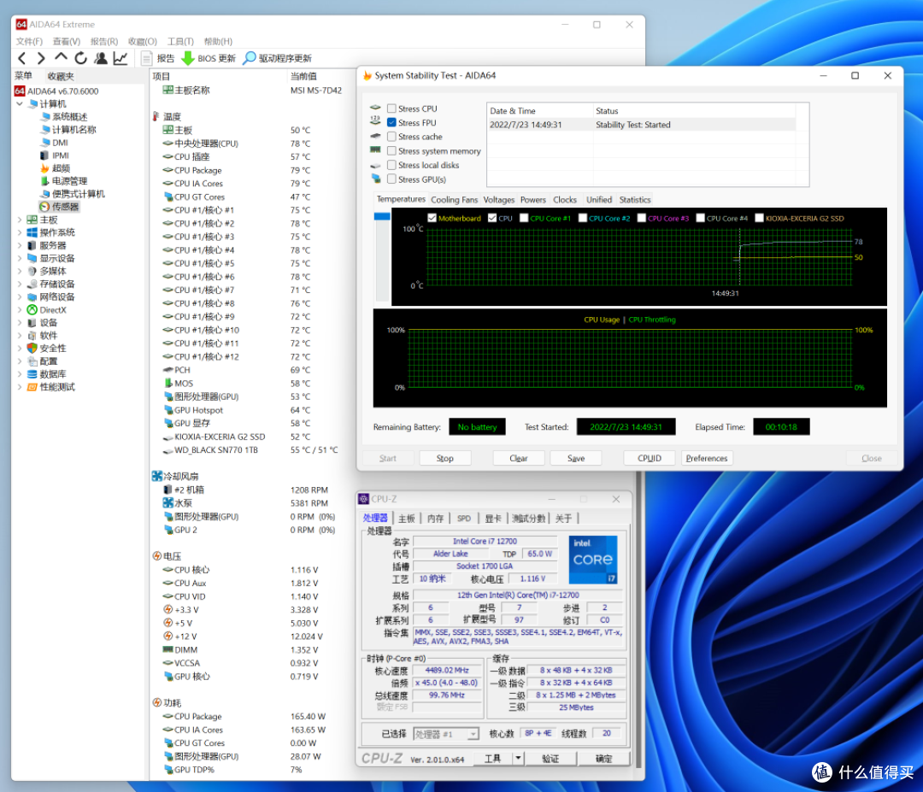This screenshot has width=923, height=792.
Task: Click the BIOS update green arrow icon
Action: pyautogui.click(x=188, y=58)
